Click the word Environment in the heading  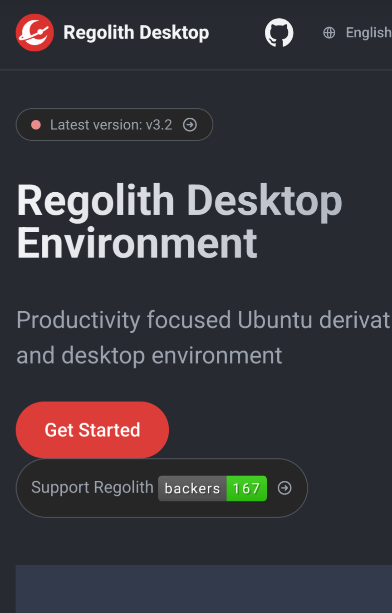click(137, 243)
